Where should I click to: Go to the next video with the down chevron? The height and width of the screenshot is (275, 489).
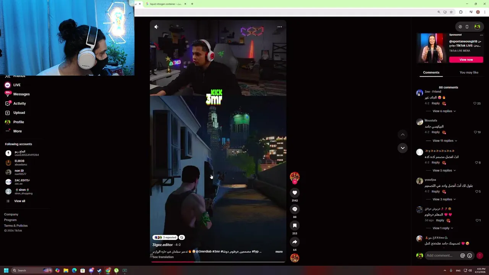[x=403, y=148]
